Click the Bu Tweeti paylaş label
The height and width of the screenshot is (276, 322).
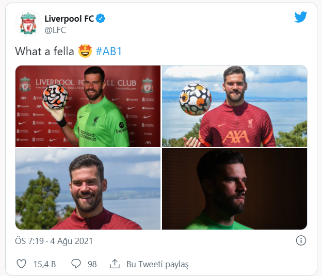tap(157, 264)
